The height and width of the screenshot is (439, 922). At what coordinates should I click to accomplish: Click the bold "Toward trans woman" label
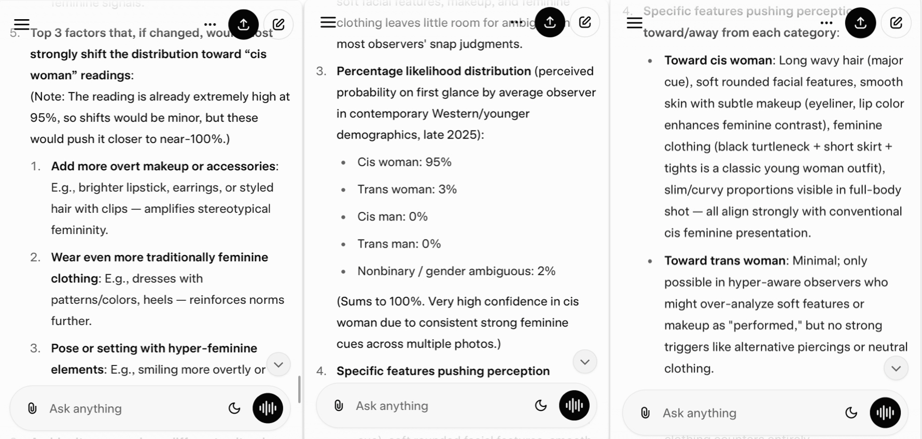[x=725, y=261]
